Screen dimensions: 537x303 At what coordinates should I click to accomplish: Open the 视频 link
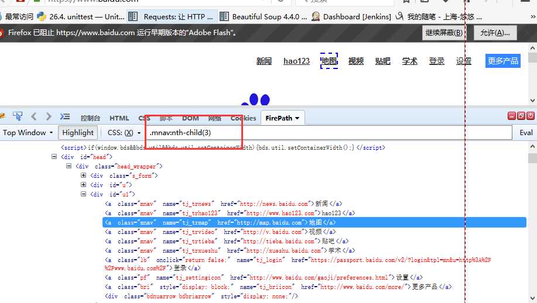tap(356, 61)
